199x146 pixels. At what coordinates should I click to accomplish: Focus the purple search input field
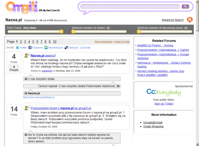tap(130, 6)
